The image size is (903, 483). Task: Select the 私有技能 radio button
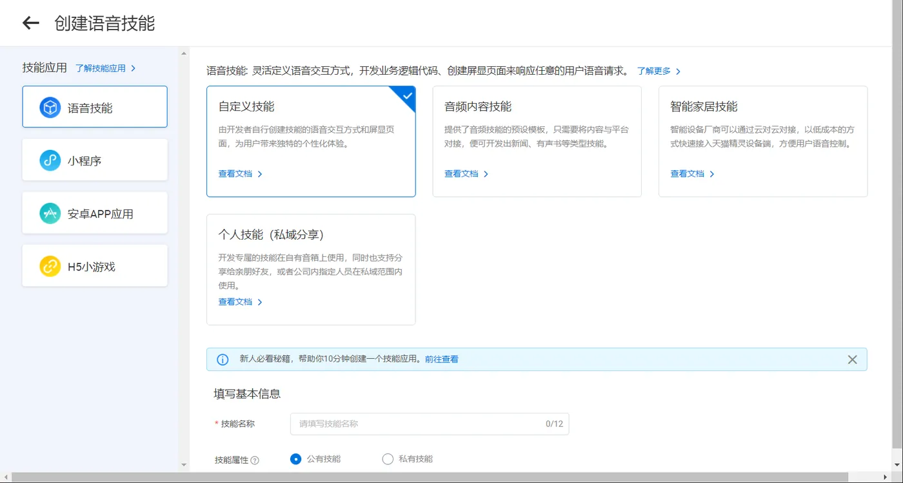[388, 459]
